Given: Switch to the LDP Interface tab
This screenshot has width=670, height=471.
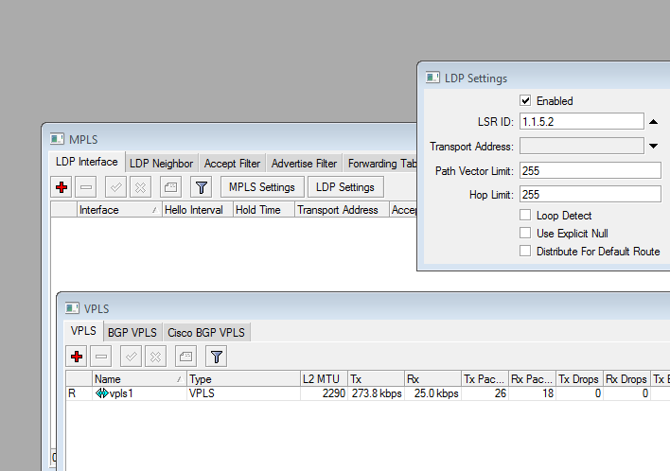Looking at the screenshot, I should click(x=87, y=162).
